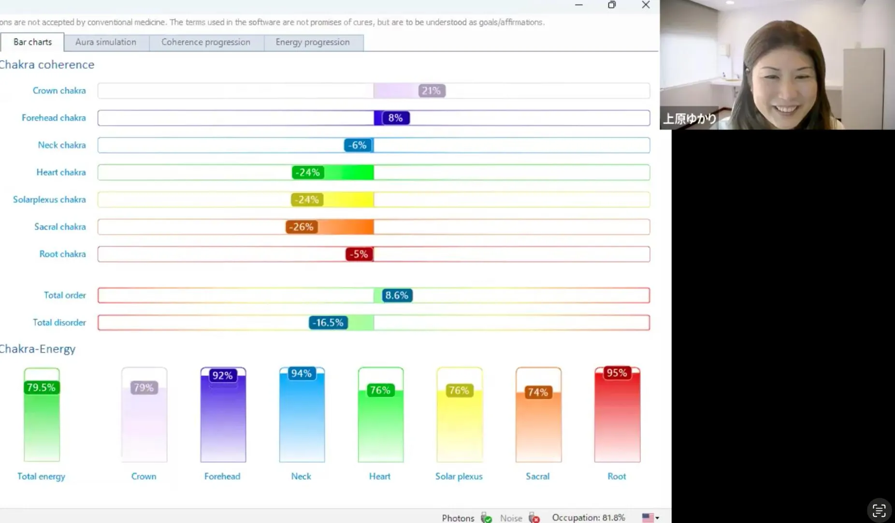The image size is (895, 523).
Task: Click the green Total energy column
Action: click(42, 416)
